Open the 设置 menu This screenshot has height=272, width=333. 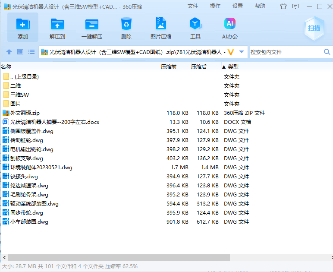pyautogui.click(x=237, y=6)
